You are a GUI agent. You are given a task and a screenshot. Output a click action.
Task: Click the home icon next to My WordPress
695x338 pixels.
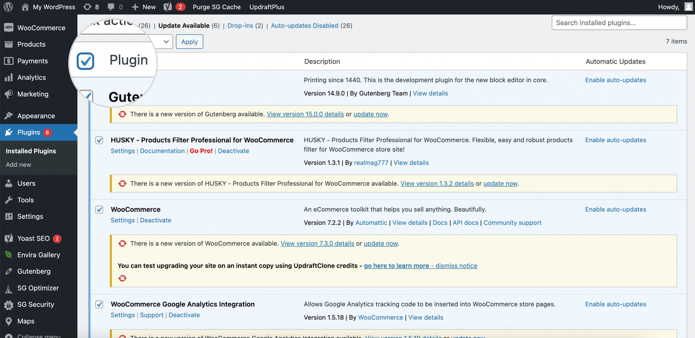point(25,7)
